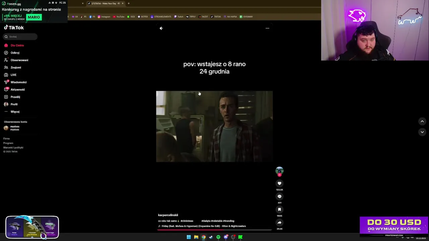Mute the TikTok tab via speaker icon
This screenshot has width=429, height=241.
[x=118, y=3]
